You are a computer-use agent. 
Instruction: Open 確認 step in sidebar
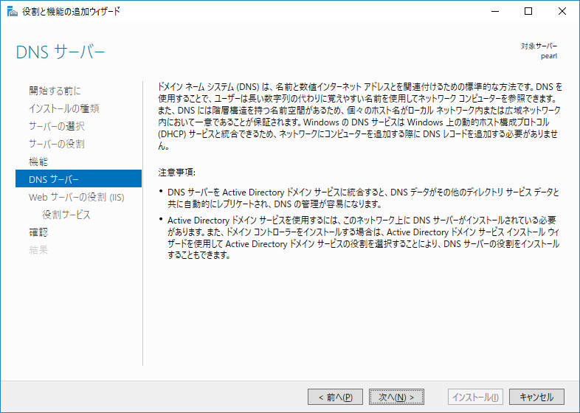click(x=38, y=232)
